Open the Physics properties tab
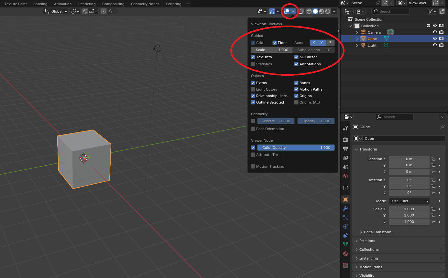 (x=345, y=227)
